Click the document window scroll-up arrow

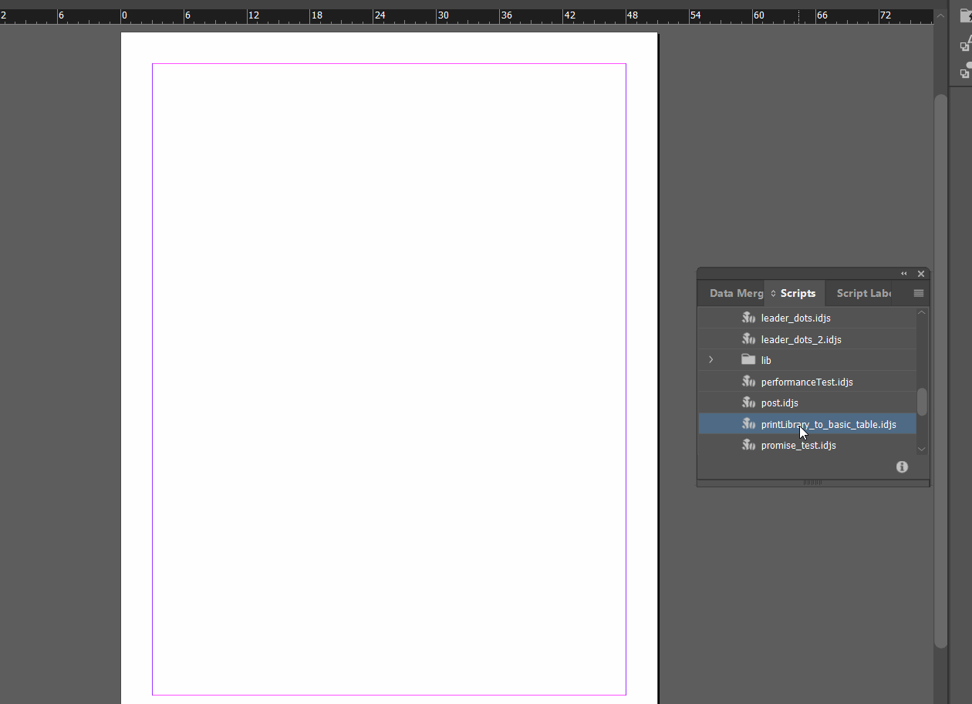[x=940, y=16]
